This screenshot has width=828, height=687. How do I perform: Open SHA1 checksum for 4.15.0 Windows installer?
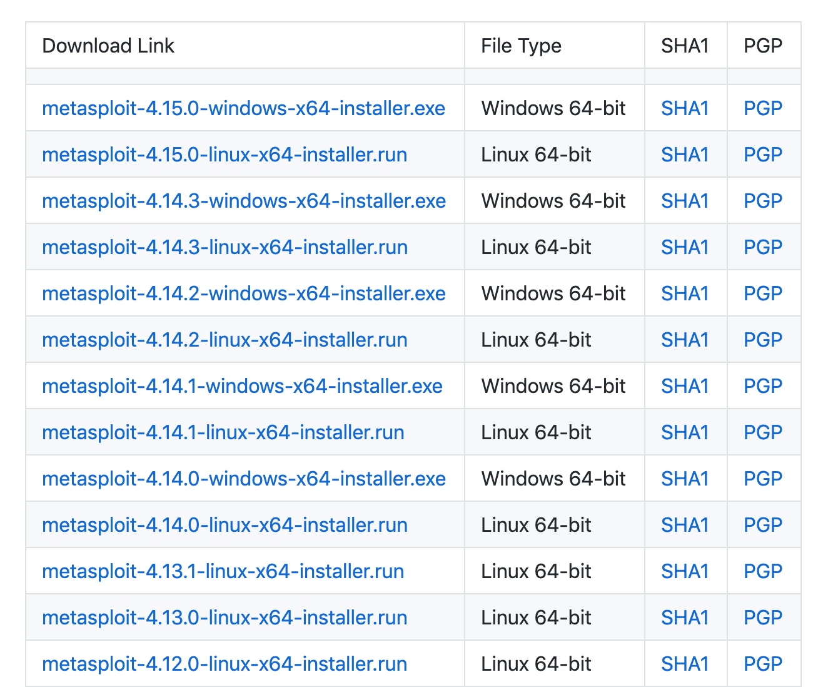[x=685, y=108]
